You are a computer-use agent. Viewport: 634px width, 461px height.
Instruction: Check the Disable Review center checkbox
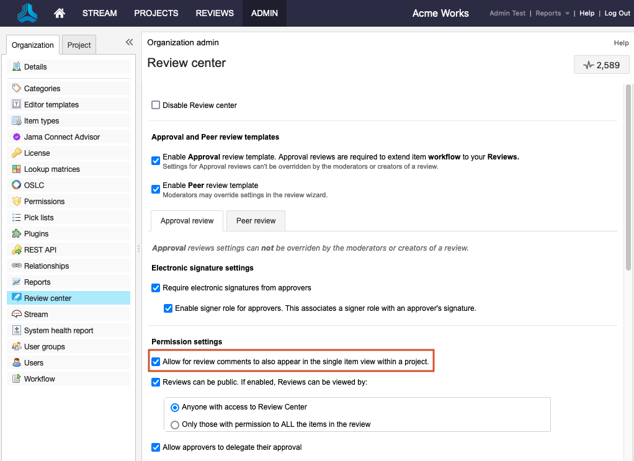[156, 105]
